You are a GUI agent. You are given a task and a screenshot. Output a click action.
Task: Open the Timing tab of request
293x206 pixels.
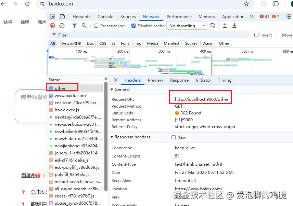(x=225, y=80)
